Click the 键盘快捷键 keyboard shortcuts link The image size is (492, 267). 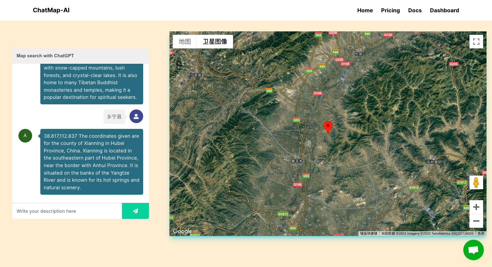click(x=369, y=234)
